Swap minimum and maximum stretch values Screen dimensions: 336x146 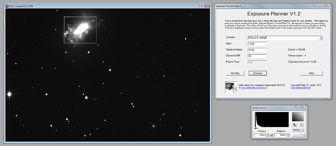[271, 135]
